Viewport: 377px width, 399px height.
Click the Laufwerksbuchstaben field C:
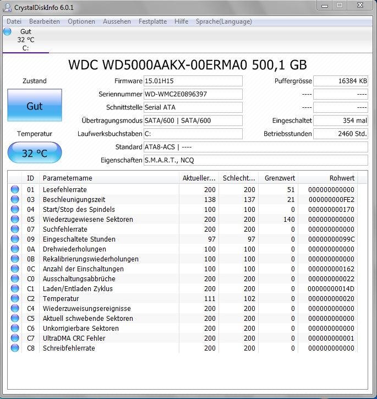click(193, 134)
